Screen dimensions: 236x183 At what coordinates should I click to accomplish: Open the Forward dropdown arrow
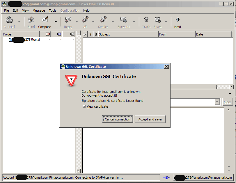[134, 22]
